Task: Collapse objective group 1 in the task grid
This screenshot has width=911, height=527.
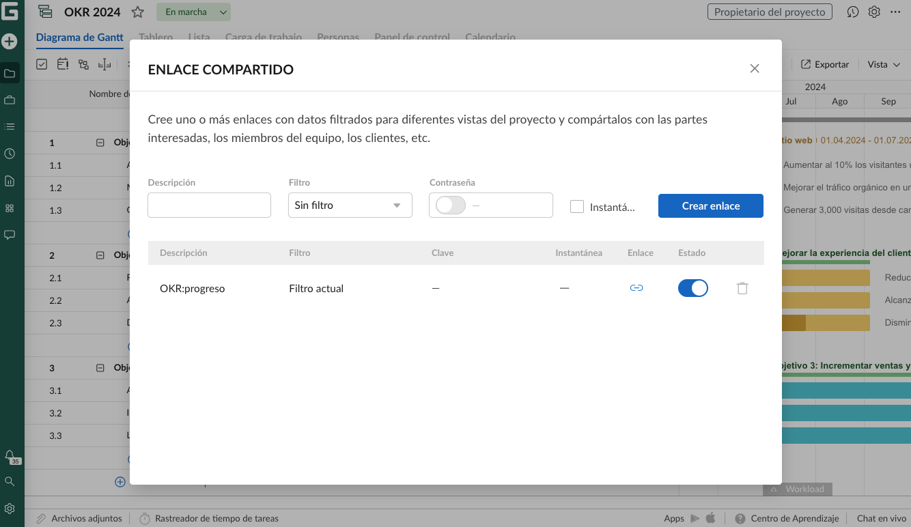Action: coord(100,143)
